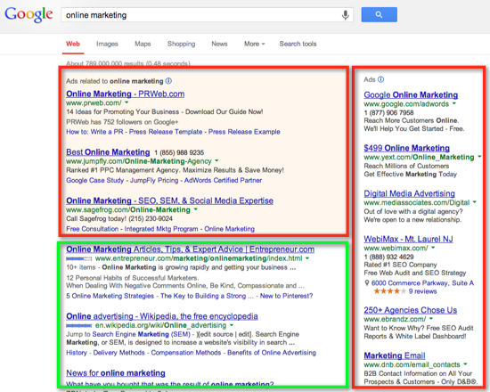
Task: Expand arrow next to dnb.com/email_contacts URL
Action: coord(465,364)
